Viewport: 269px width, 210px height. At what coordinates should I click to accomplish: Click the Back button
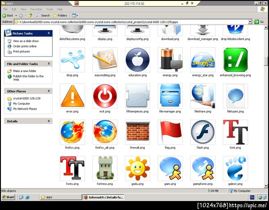8,15
